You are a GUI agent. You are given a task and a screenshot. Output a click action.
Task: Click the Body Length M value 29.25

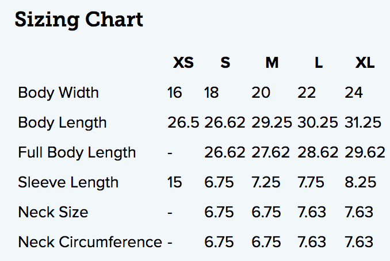[x=272, y=122]
